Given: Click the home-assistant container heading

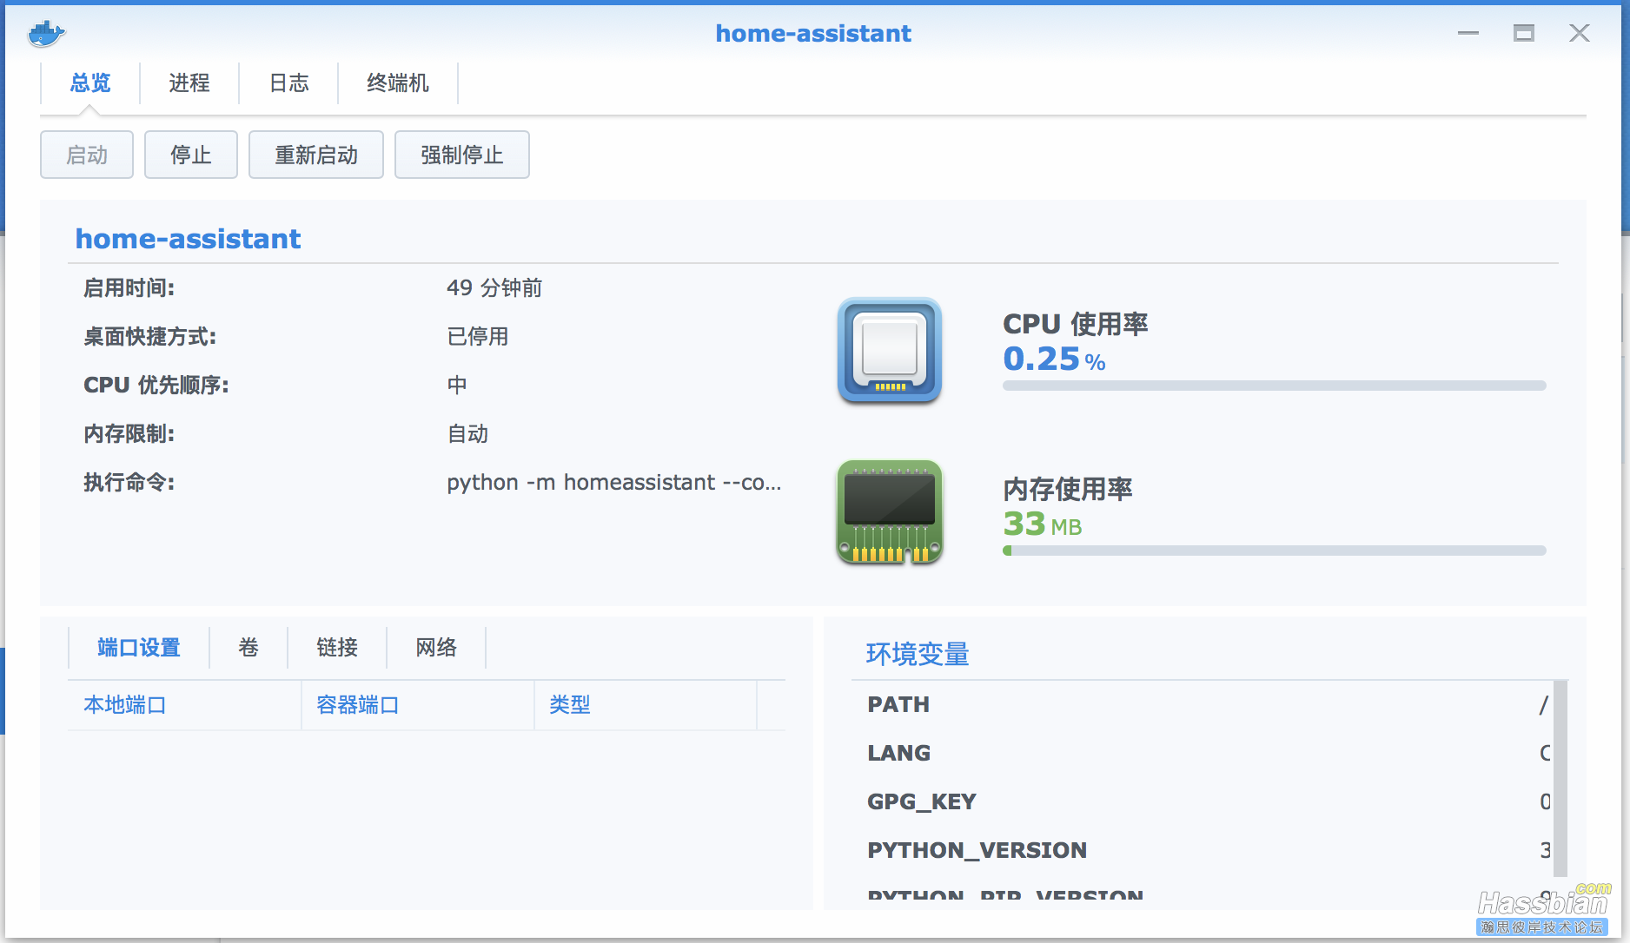Looking at the screenshot, I should 188,239.
